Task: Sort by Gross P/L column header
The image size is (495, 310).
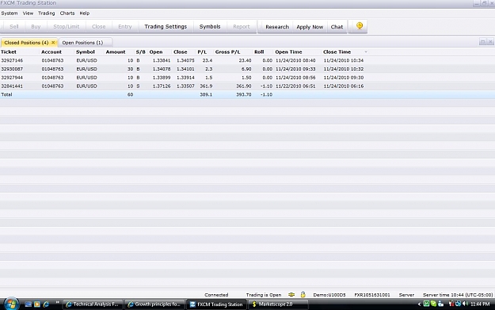Action: 227,52
